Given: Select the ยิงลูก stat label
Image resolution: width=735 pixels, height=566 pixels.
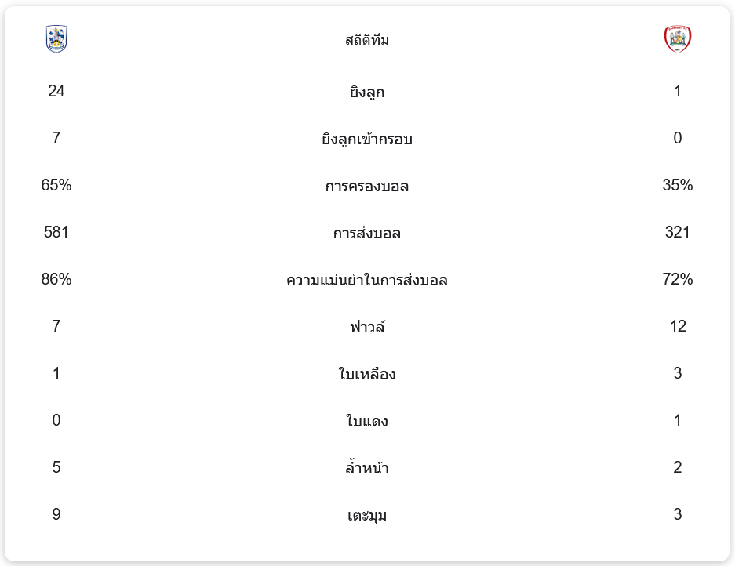Looking at the screenshot, I should [x=367, y=93].
